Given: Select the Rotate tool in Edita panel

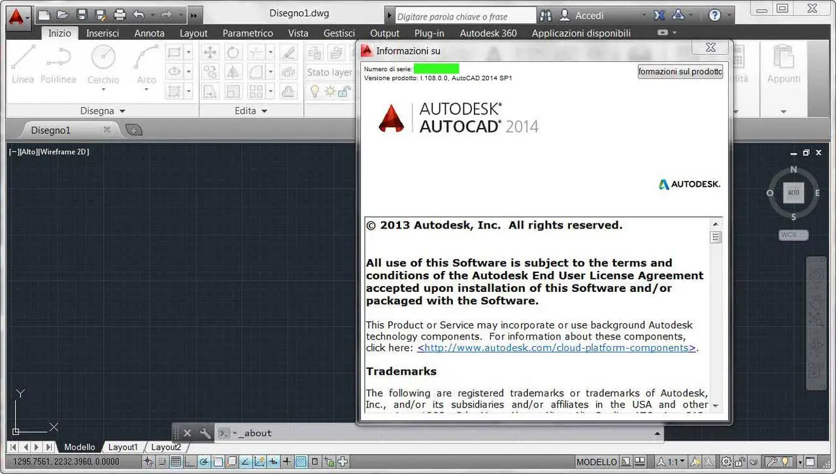Looking at the screenshot, I should click(233, 53).
